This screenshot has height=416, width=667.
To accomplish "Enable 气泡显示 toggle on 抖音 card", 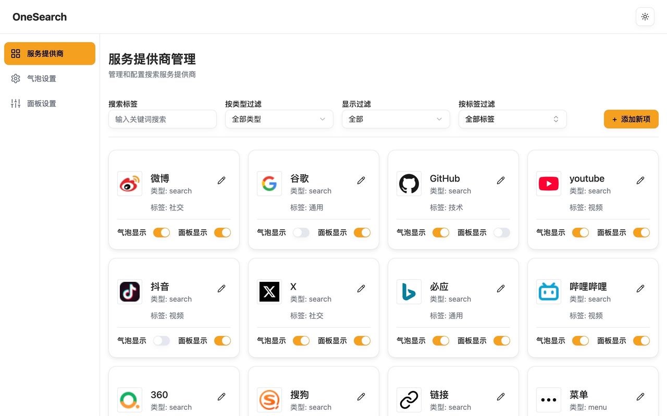I will coord(162,341).
